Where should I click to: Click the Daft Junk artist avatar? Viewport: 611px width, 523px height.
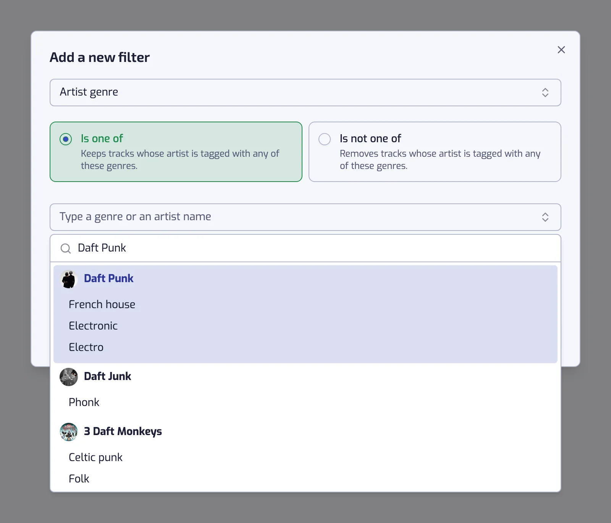(69, 377)
